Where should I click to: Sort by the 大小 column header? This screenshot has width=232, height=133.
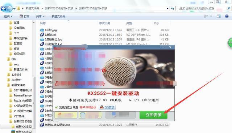coord(156,23)
